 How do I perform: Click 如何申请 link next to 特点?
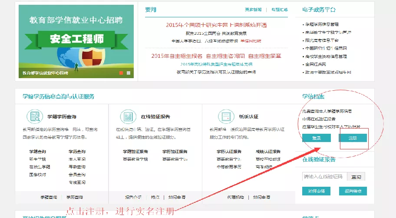pyautogui.click(x=177, y=197)
